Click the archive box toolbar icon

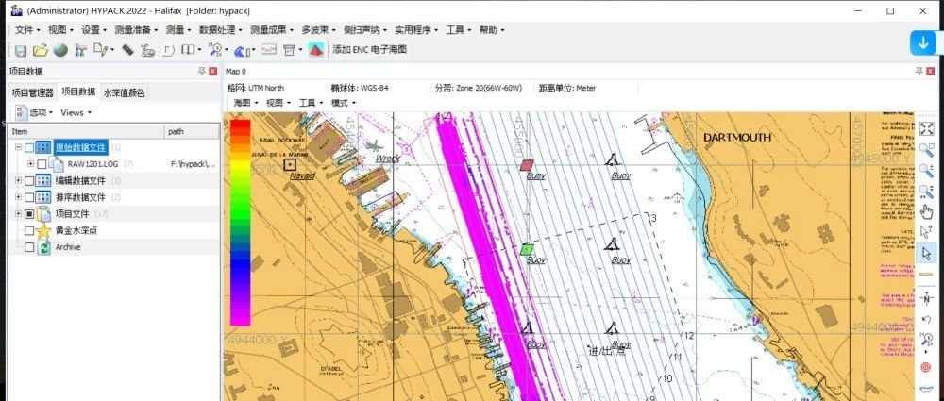tap(289, 51)
